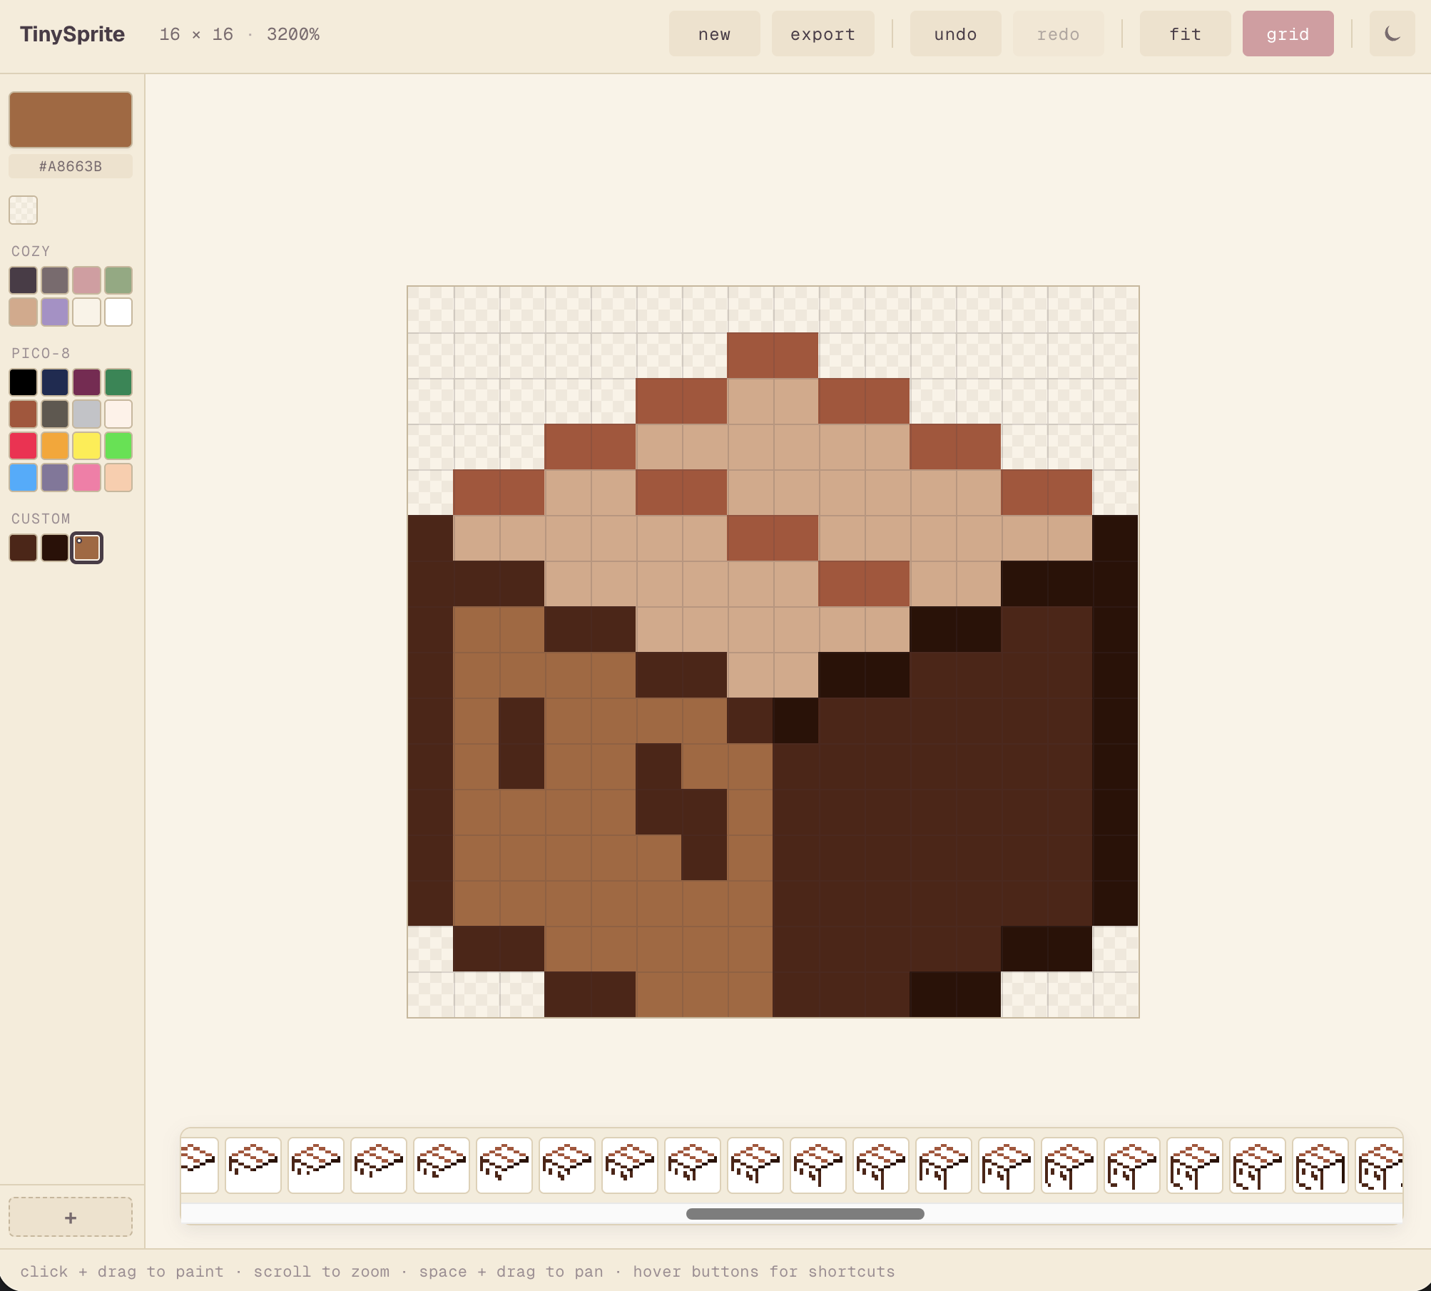Pick the rust brown PICO-8 swatch

(x=23, y=414)
